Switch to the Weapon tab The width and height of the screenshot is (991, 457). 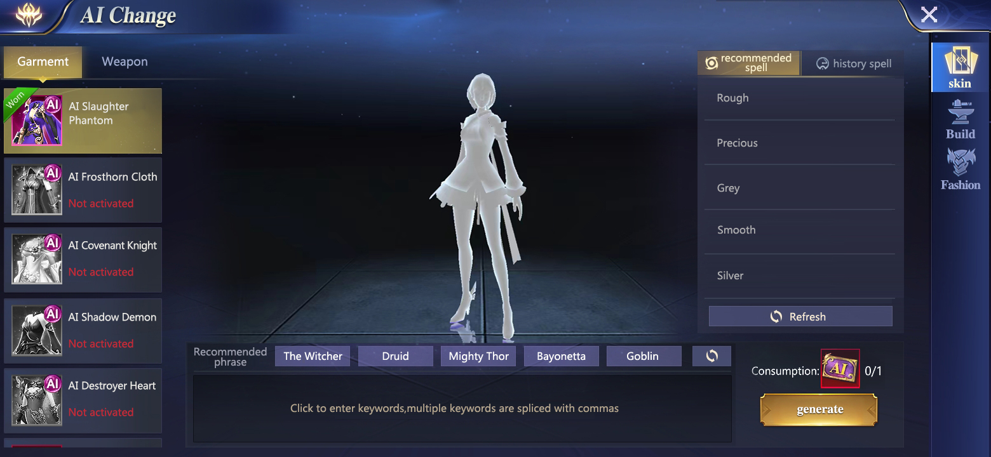(x=125, y=62)
